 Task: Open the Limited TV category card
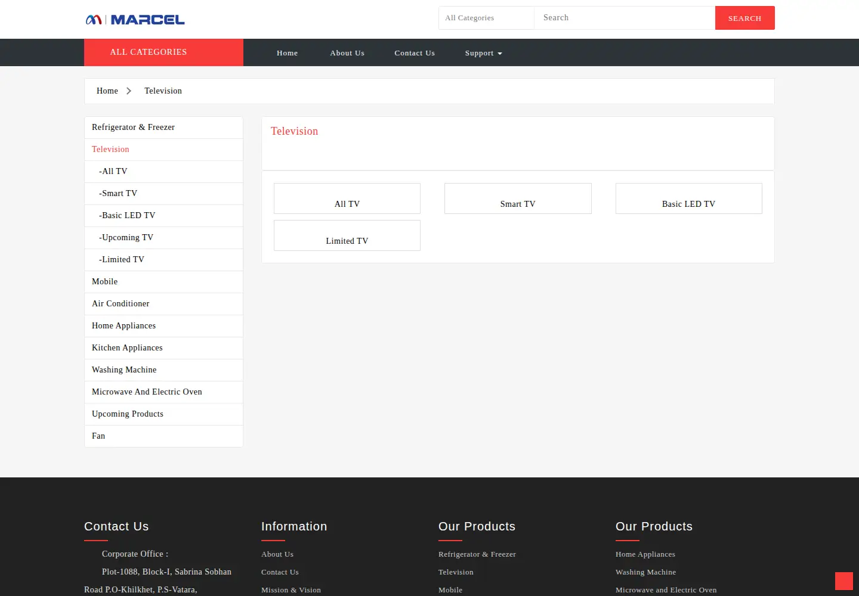click(x=347, y=235)
